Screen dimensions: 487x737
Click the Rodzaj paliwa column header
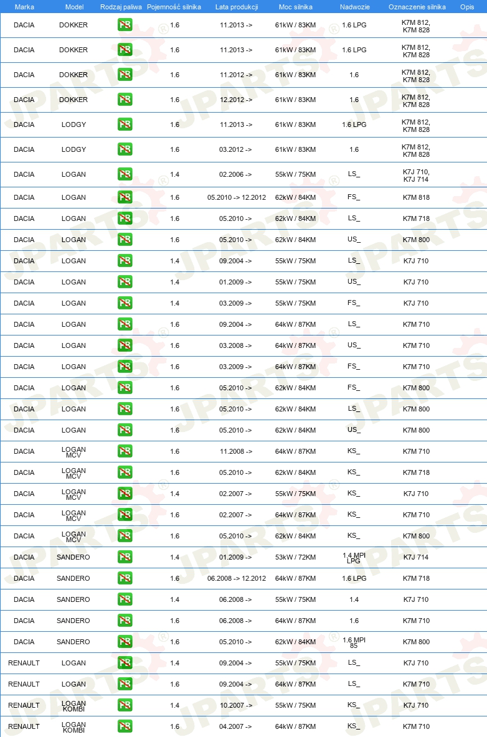tap(121, 7)
